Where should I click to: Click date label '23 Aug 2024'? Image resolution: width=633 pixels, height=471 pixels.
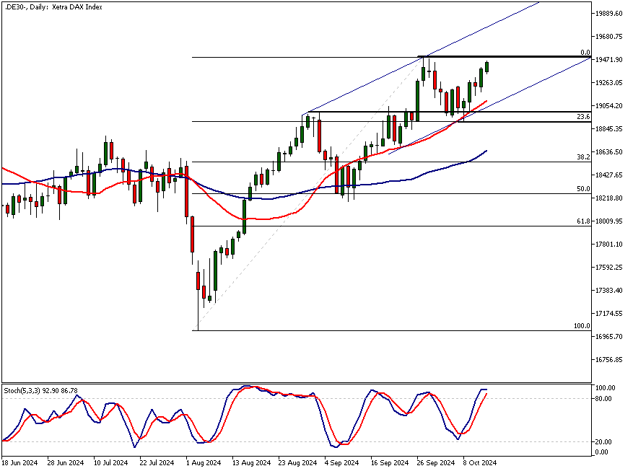coord(298,462)
